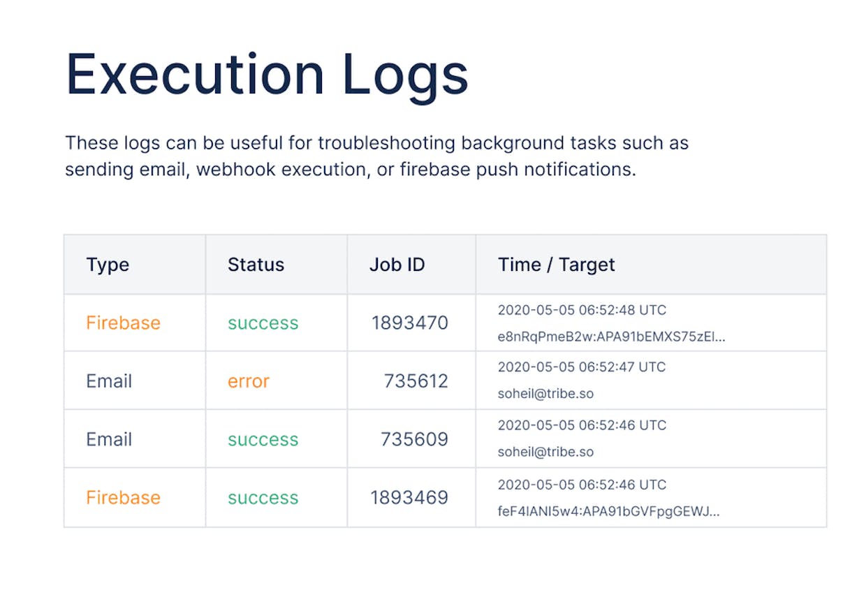This screenshot has width=866, height=590.
Task: Click the success status for job 1893469
Action: tap(263, 497)
